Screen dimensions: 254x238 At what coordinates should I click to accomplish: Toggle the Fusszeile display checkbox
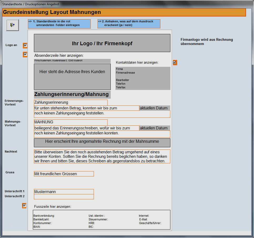tap(24, 205)
